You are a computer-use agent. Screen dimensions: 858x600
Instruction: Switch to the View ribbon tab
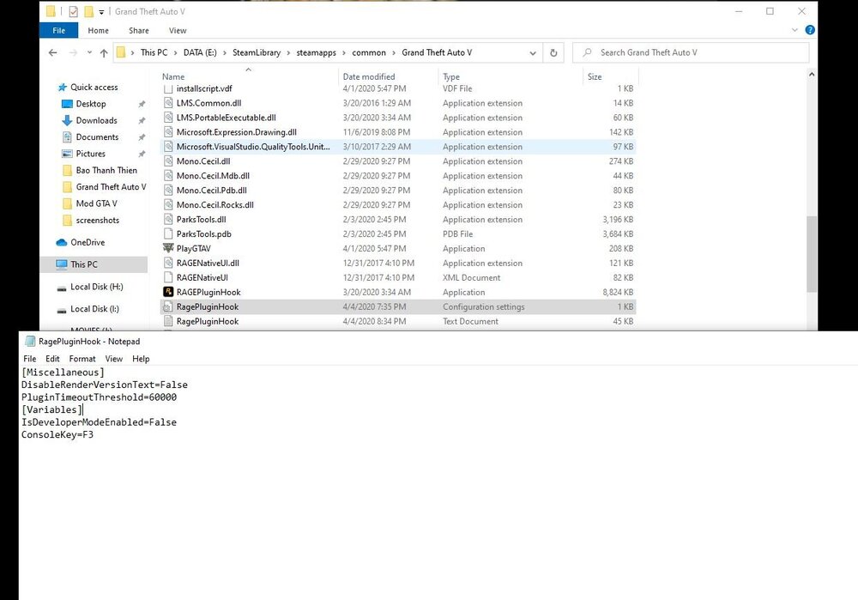(x=178, y=31)
